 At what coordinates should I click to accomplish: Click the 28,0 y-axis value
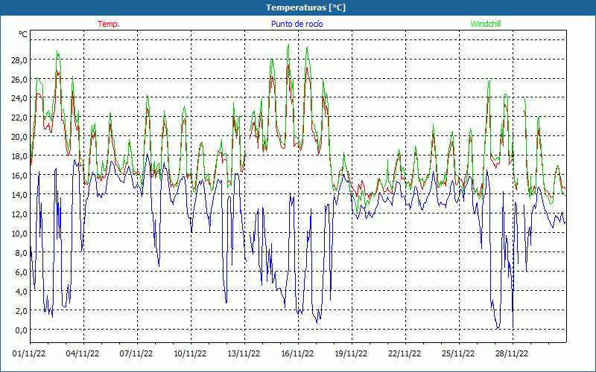(x=21, y=60)
